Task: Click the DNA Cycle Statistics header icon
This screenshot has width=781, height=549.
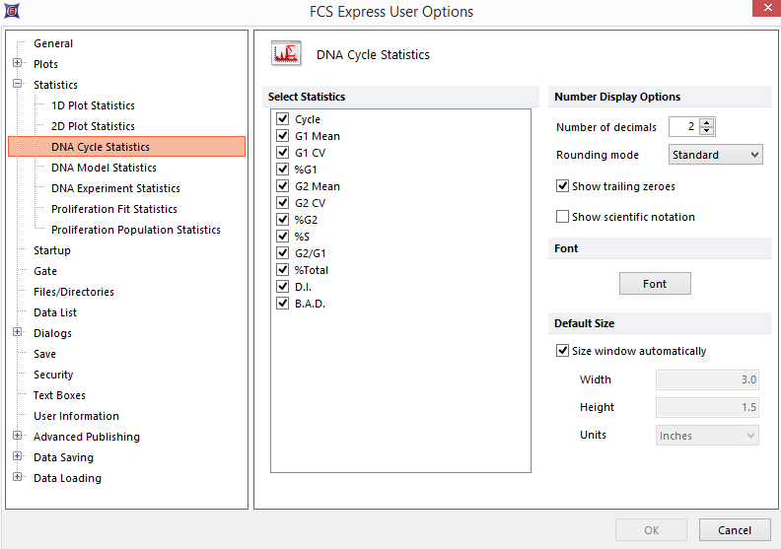Action: click(287, 54)
